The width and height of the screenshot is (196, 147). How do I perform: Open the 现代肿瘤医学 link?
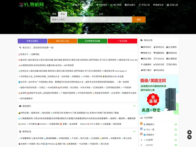26,99
